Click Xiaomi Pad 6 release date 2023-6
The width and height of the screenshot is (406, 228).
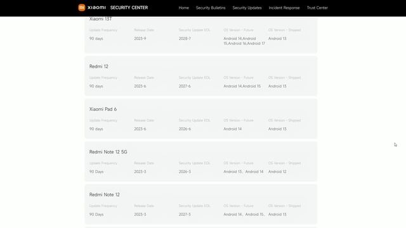pyautogui.click(x=140, y=129)
